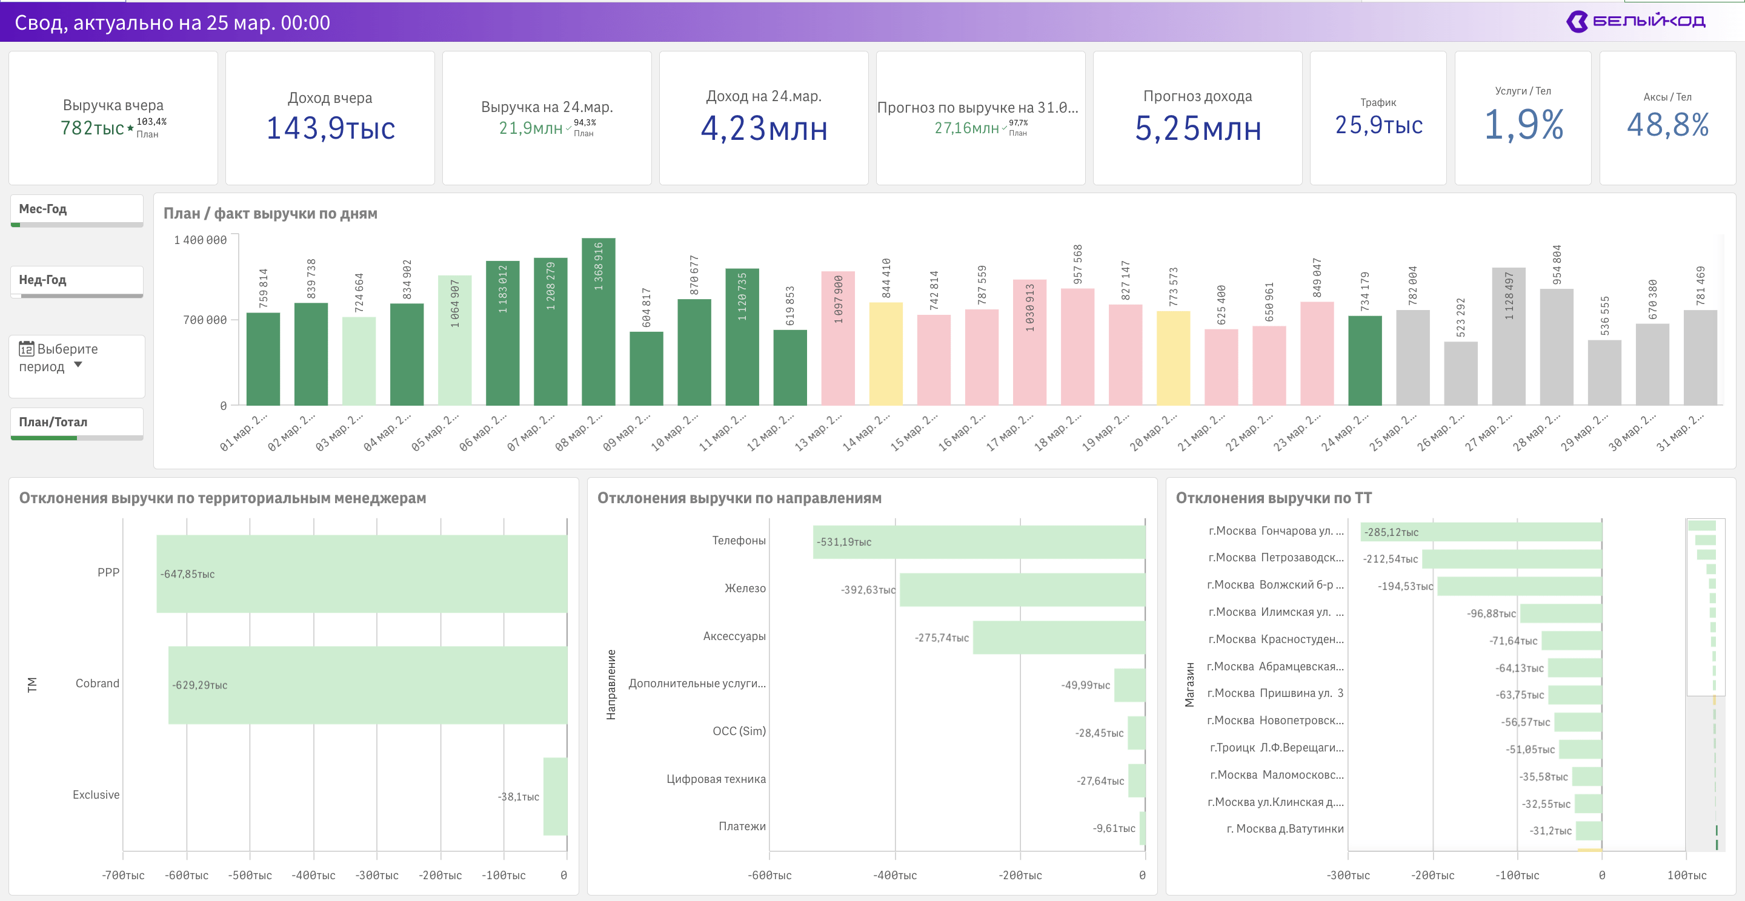Screen dimensions: 1745x901
Task: Click the Доход вчера KPI card
Action: click(330, 118)
